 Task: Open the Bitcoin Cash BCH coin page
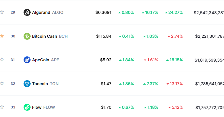[50, 36]
